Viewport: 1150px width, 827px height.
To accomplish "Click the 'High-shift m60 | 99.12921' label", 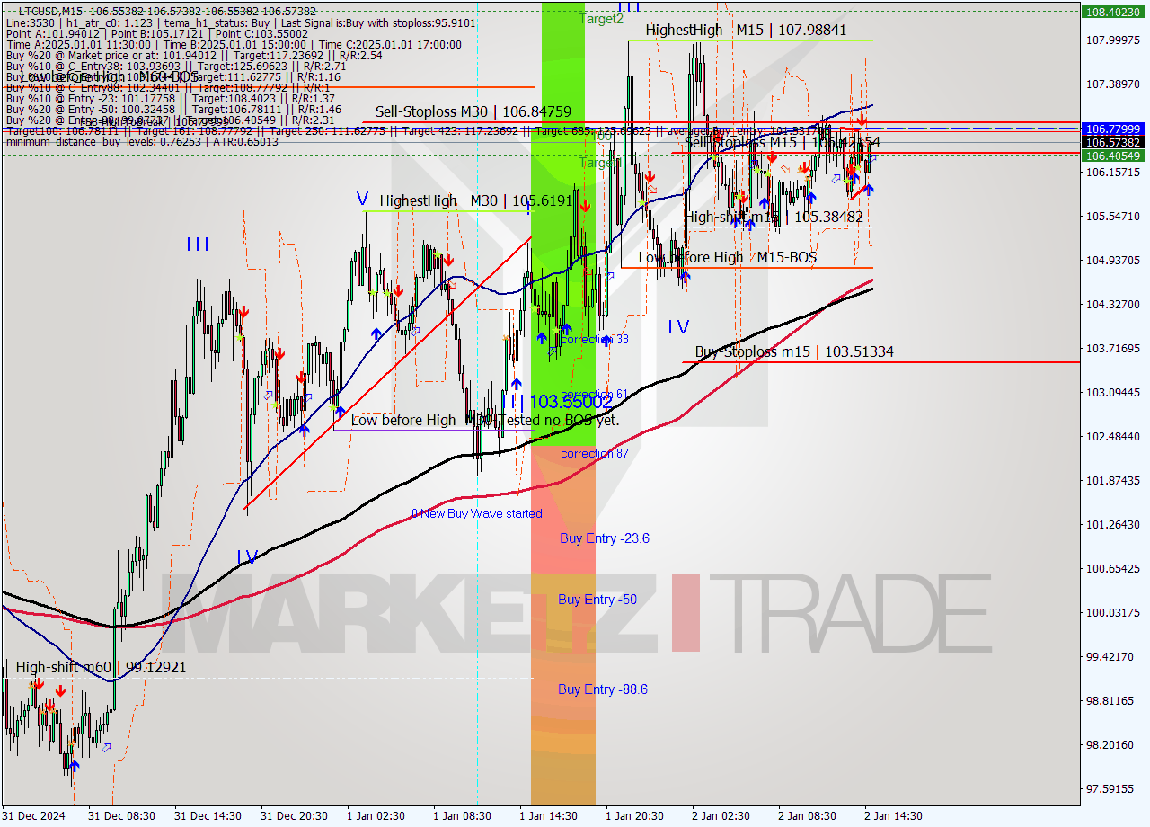I will pos(101,667).
